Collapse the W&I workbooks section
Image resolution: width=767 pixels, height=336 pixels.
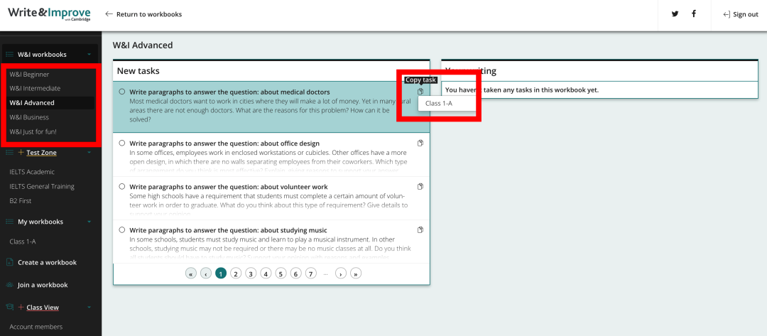(x=89, y=55)
